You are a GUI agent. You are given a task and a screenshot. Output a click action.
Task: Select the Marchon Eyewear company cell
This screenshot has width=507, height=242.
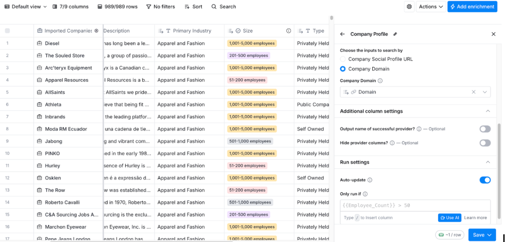click(68, 227)
